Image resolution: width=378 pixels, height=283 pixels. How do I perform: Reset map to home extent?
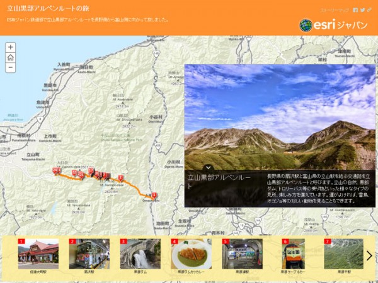(10, 57)
